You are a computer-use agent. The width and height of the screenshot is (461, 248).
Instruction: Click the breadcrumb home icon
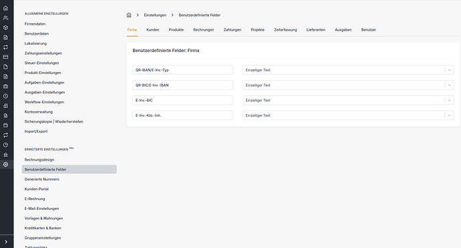tap(129, 15)
